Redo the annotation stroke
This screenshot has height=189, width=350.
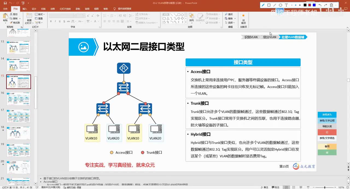coord(326,5)
